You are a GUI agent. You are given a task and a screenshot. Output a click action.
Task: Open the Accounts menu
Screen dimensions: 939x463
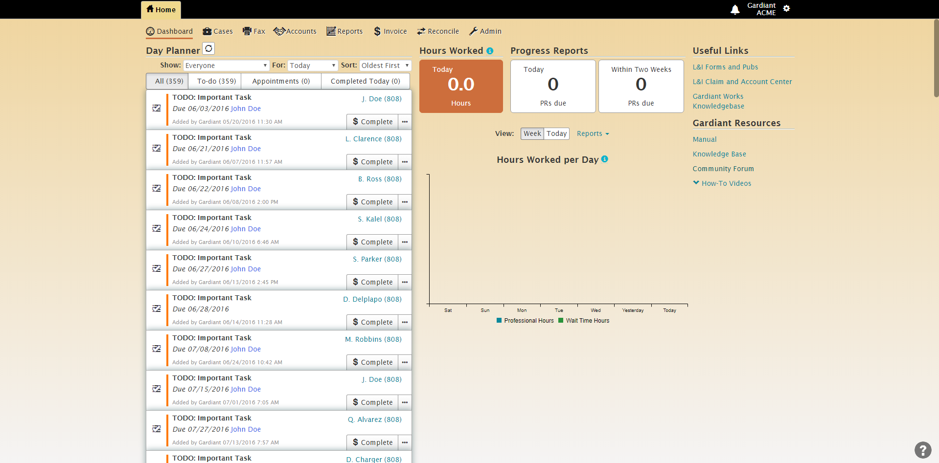(295, 31)
